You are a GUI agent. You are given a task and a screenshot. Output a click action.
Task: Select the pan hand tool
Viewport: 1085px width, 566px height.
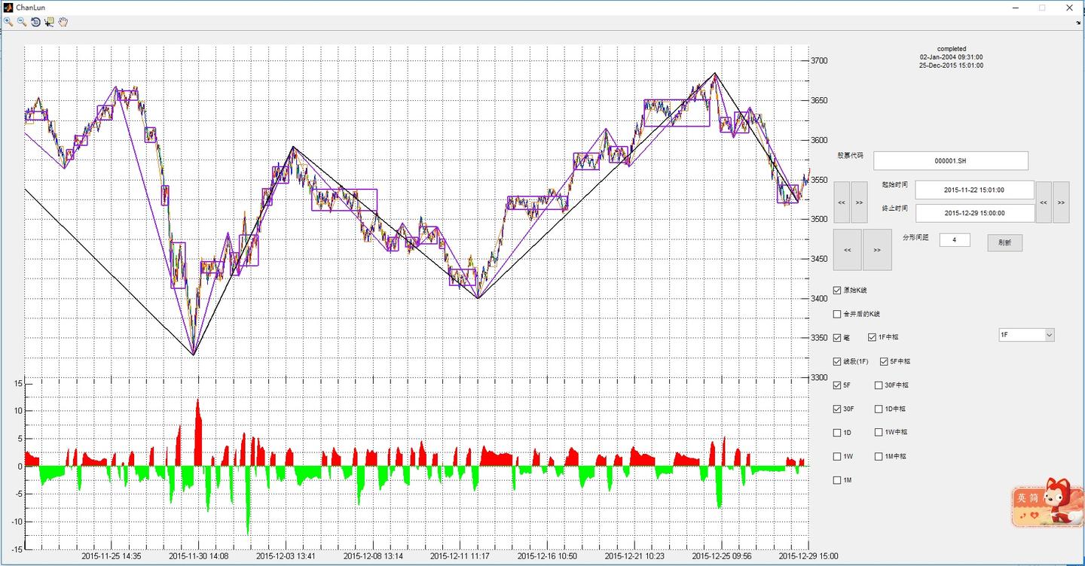63,22
